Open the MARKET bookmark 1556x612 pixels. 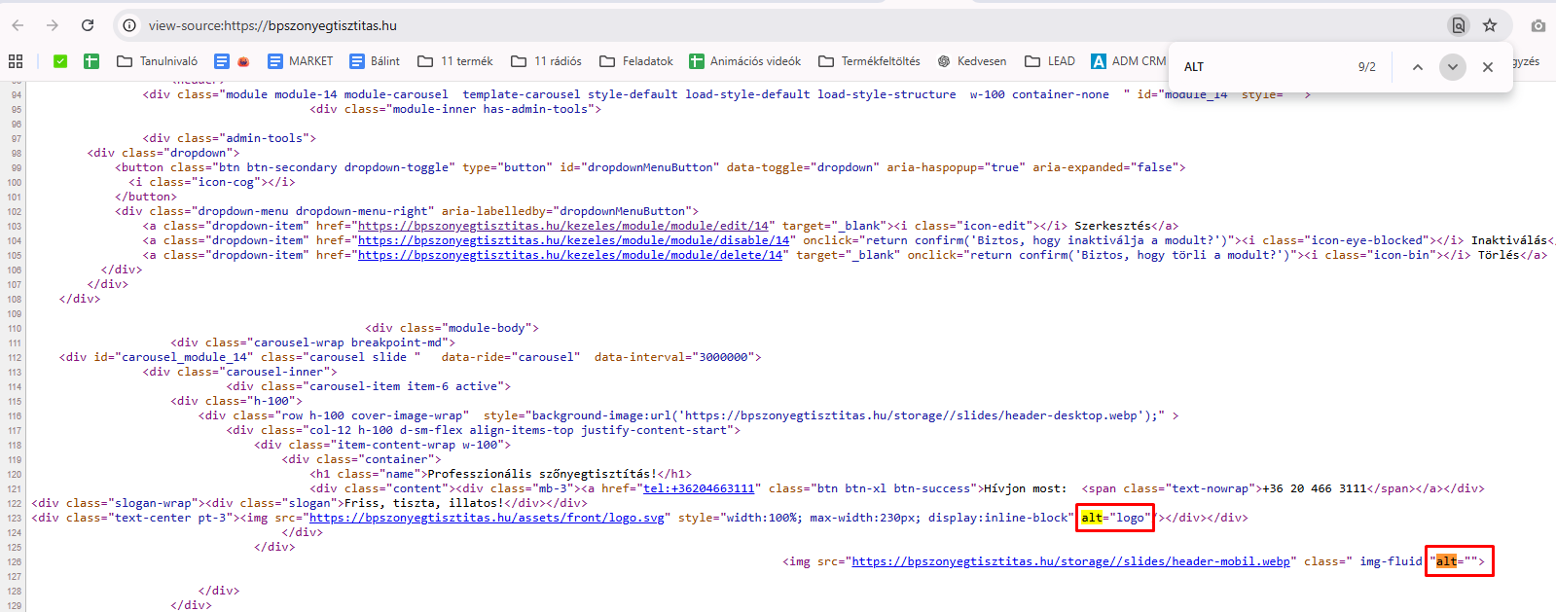[x=300, y=61]
